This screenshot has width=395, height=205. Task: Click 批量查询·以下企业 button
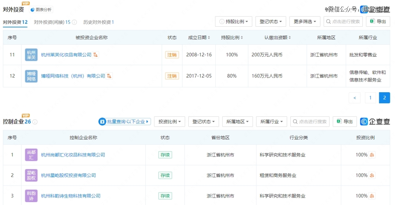(x=125, y=122)
